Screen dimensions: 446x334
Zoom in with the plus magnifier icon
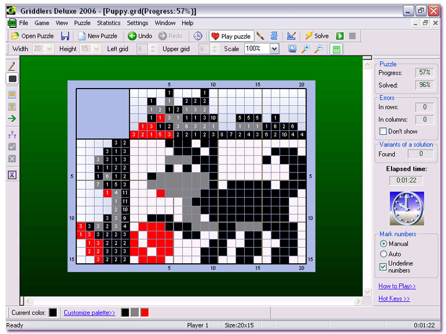[x=306, y=49]
